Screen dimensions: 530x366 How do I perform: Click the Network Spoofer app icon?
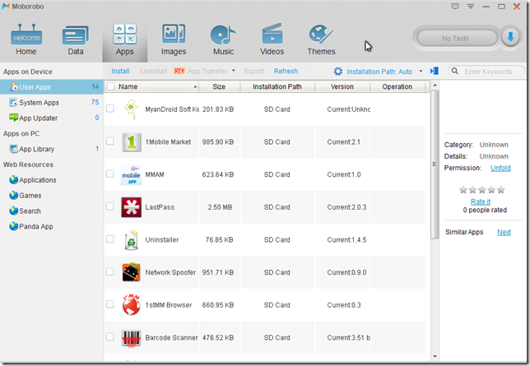[131, 272]
